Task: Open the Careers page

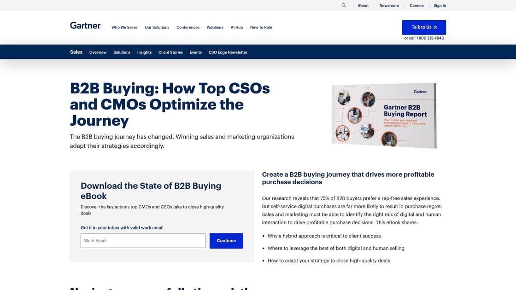Action: 416,6
